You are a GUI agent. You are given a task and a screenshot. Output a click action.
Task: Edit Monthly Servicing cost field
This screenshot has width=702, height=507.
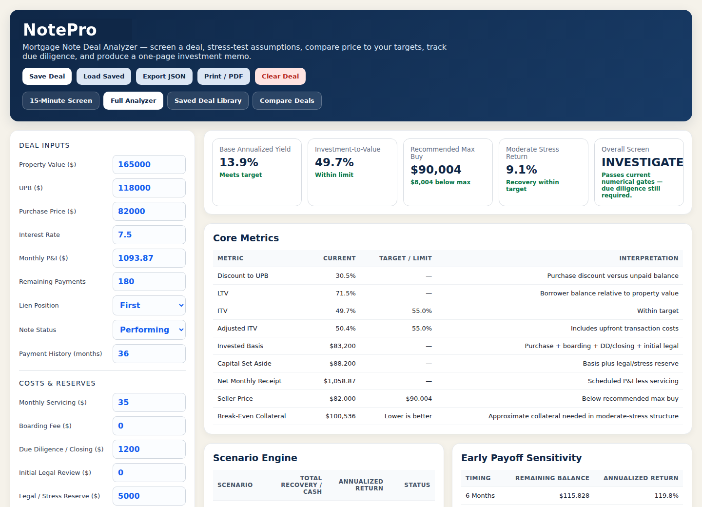(149, 403)
